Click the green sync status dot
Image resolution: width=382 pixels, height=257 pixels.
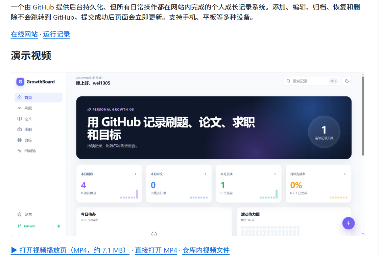(59, 226)
